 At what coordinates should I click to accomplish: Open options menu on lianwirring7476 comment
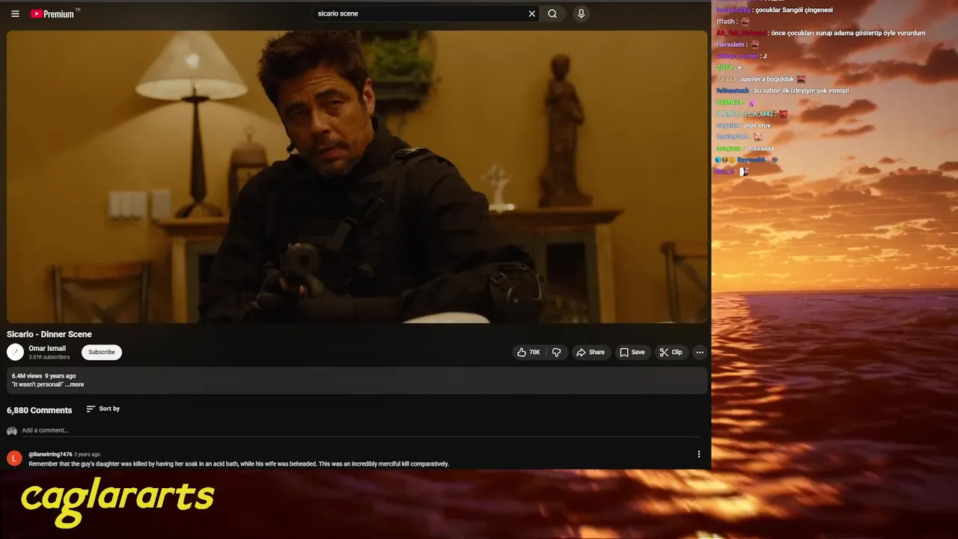699,454
